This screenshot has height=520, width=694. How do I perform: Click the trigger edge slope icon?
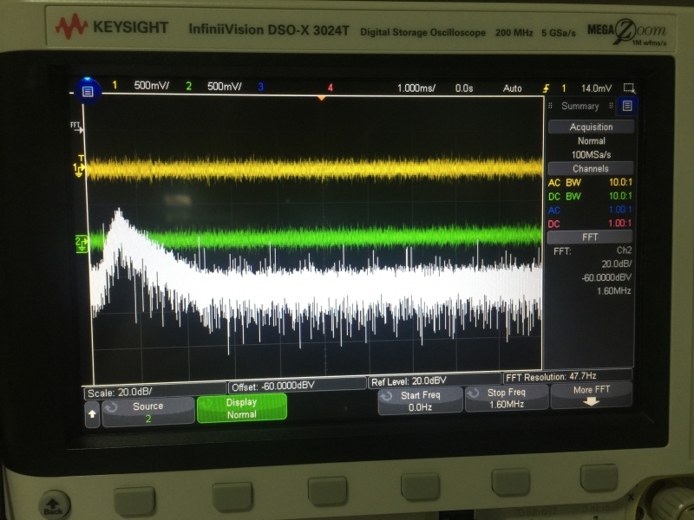pyautogui.click(x=546, y=88)
